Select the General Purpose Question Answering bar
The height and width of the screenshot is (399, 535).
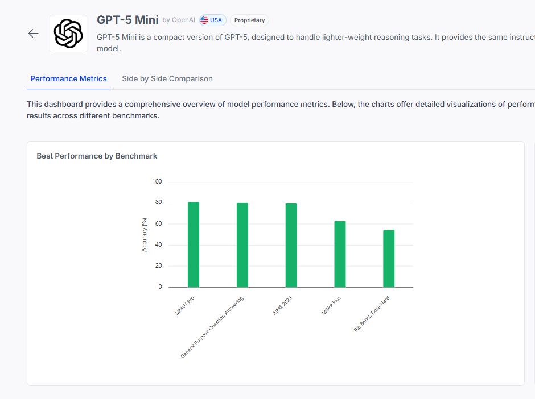coord(242,245)
